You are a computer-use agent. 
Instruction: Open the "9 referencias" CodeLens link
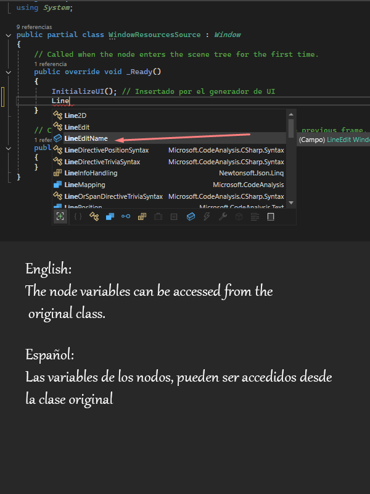click(34, 27)
